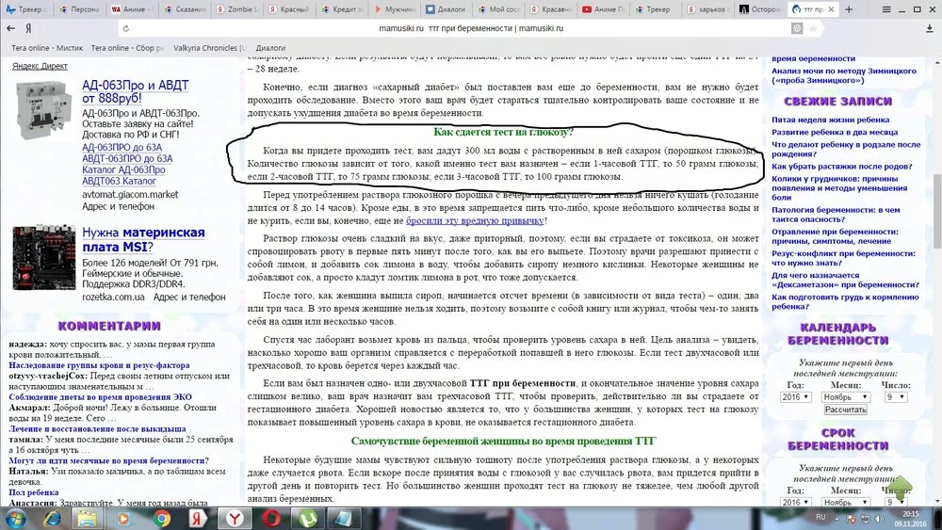Image resolution: width=942 pixels, height=530 pixels.
Task: Launch Internet Explorer from the taskbar
Action: (x=52, y=518)
